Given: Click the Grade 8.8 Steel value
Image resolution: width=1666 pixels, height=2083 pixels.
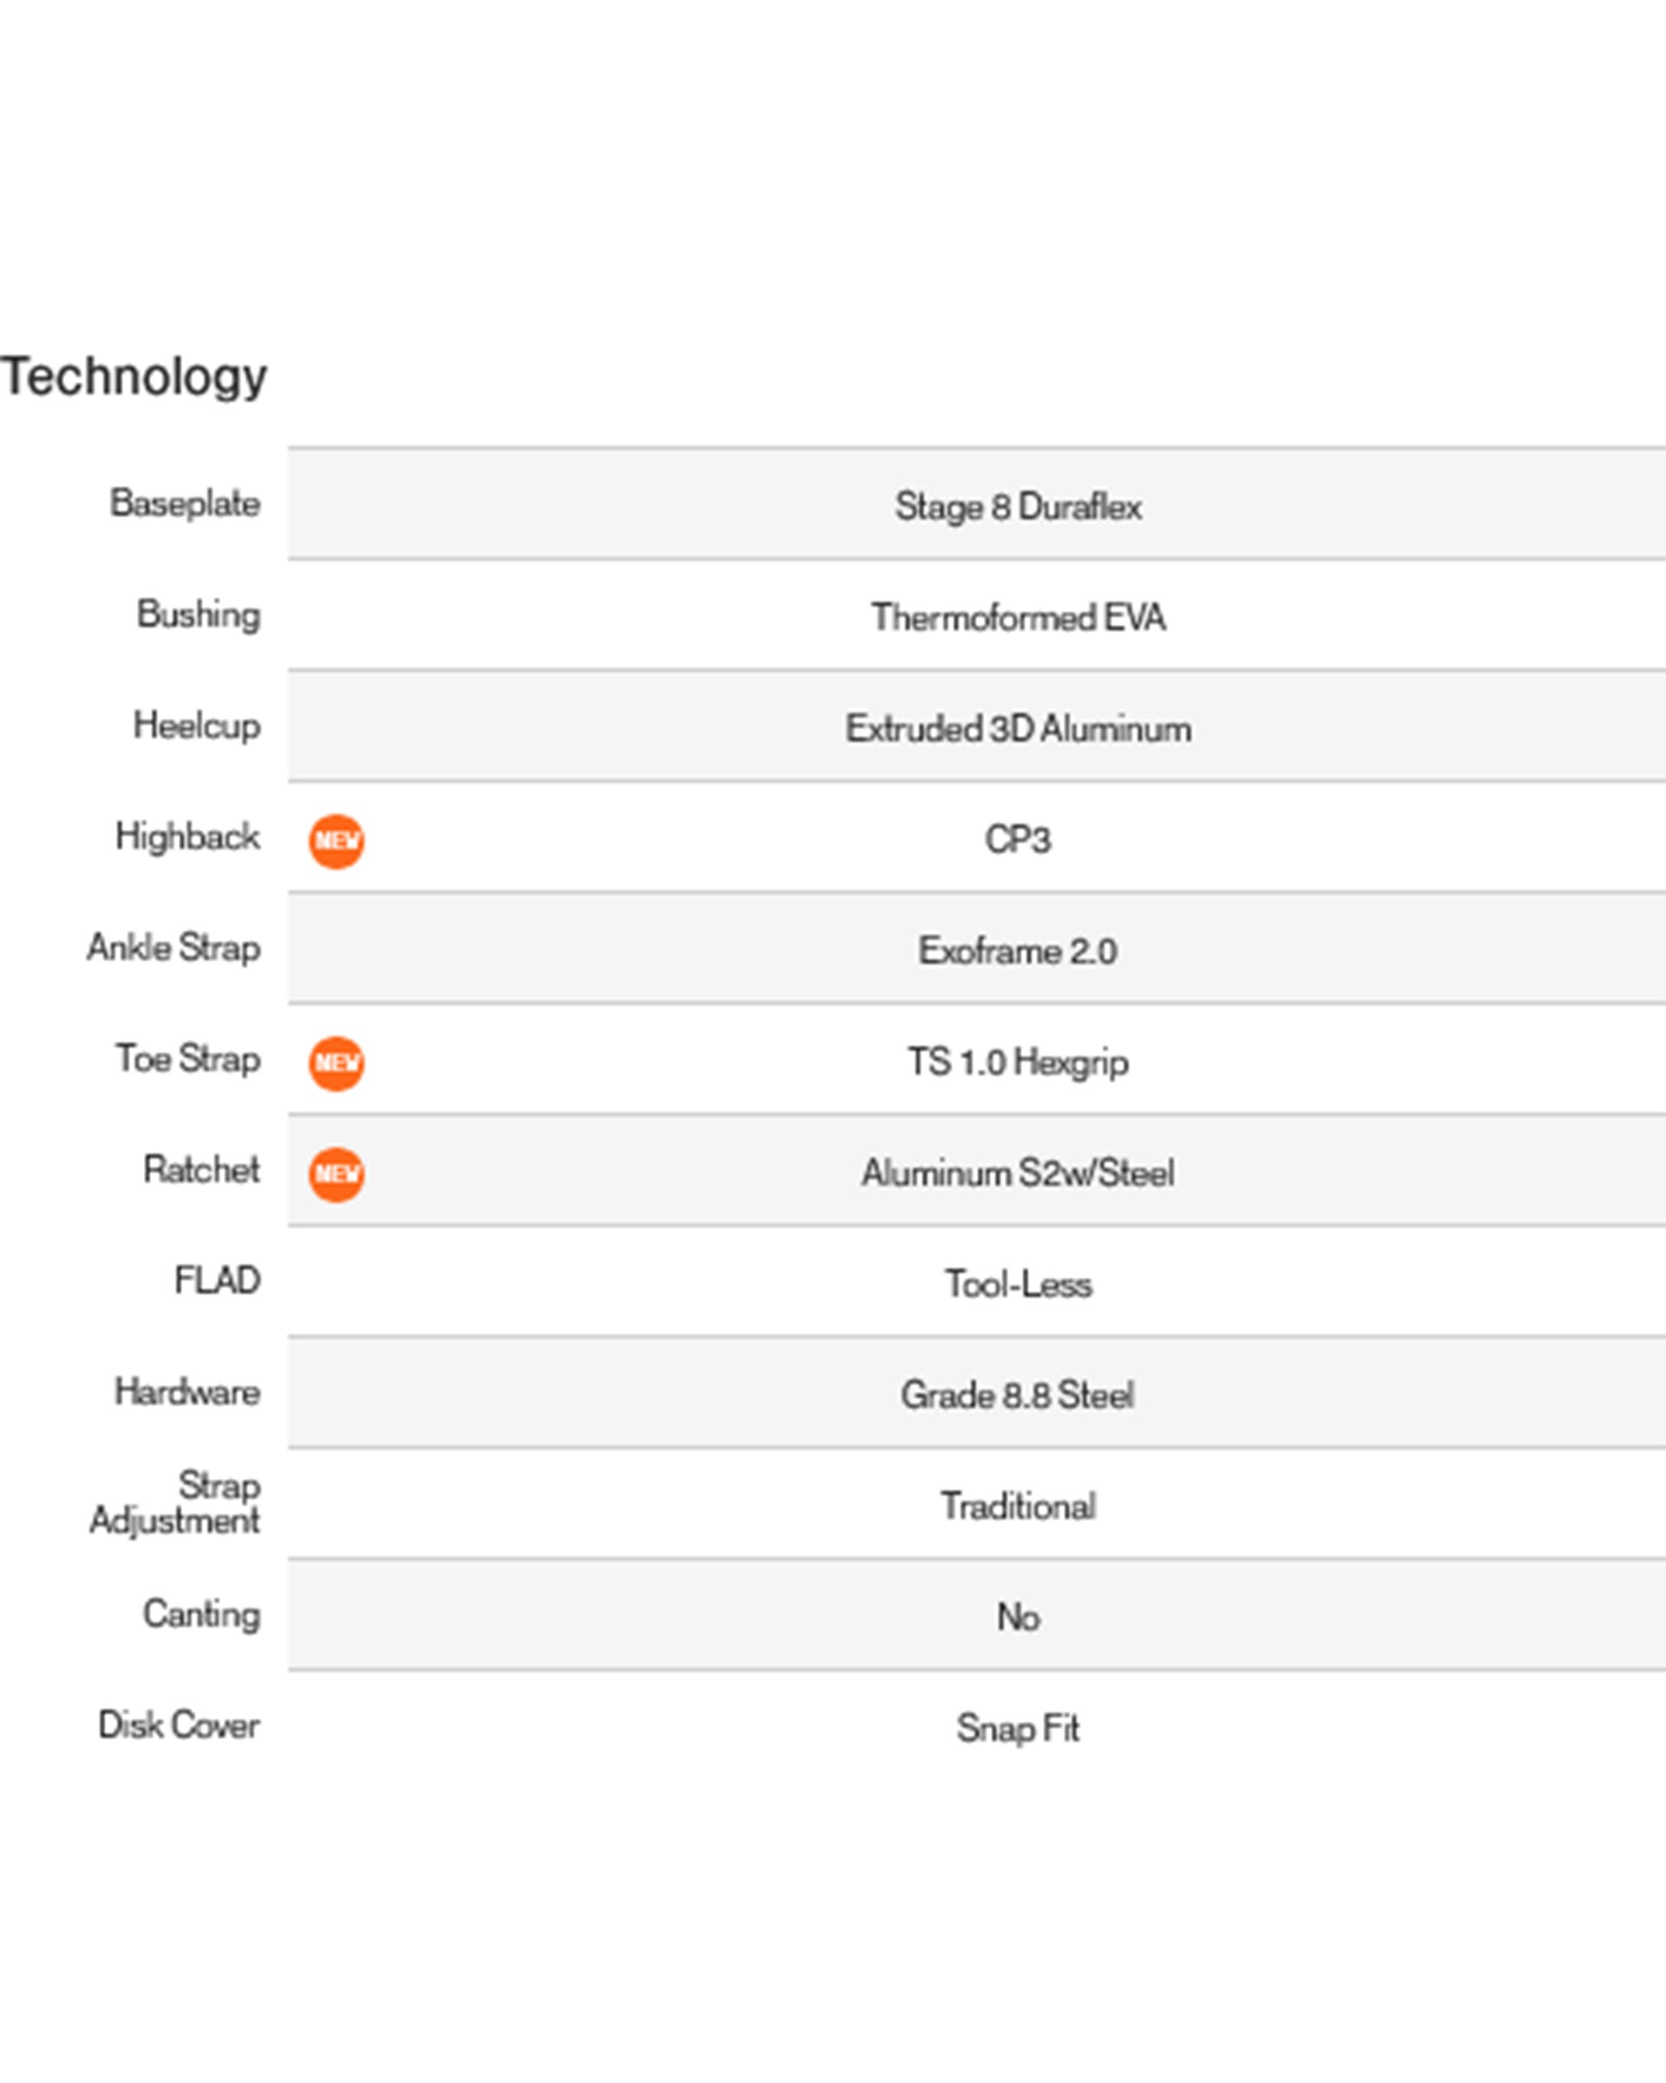Looking at the screenshot, I should pos(1018,1395).
